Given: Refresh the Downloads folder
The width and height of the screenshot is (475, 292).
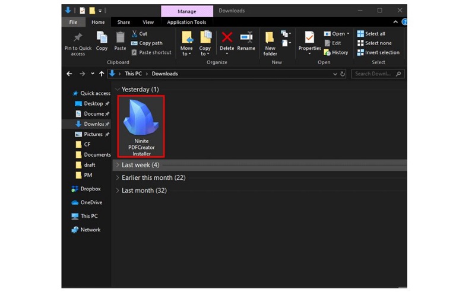Looking at the screenshot, I should [343, 74].
